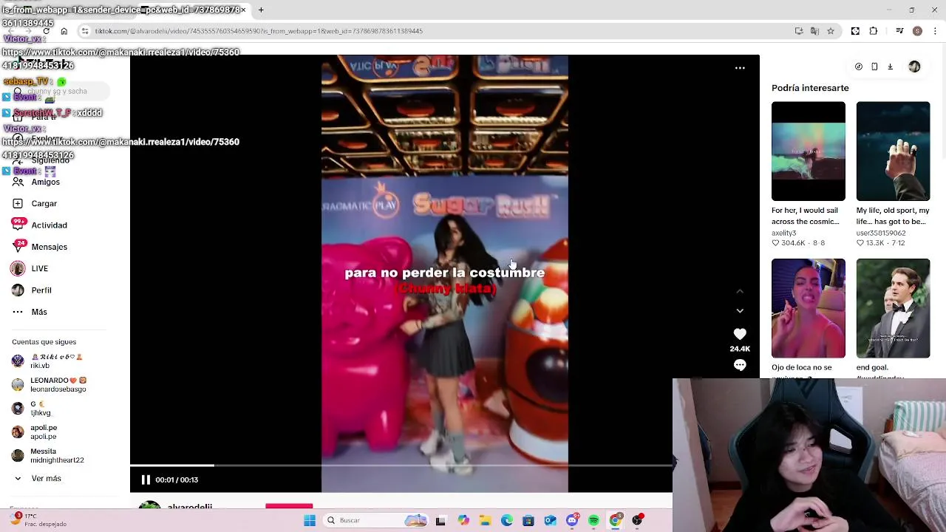
Task: Open OBS Studio from the taskbar
Action: (x=638, y=521)
